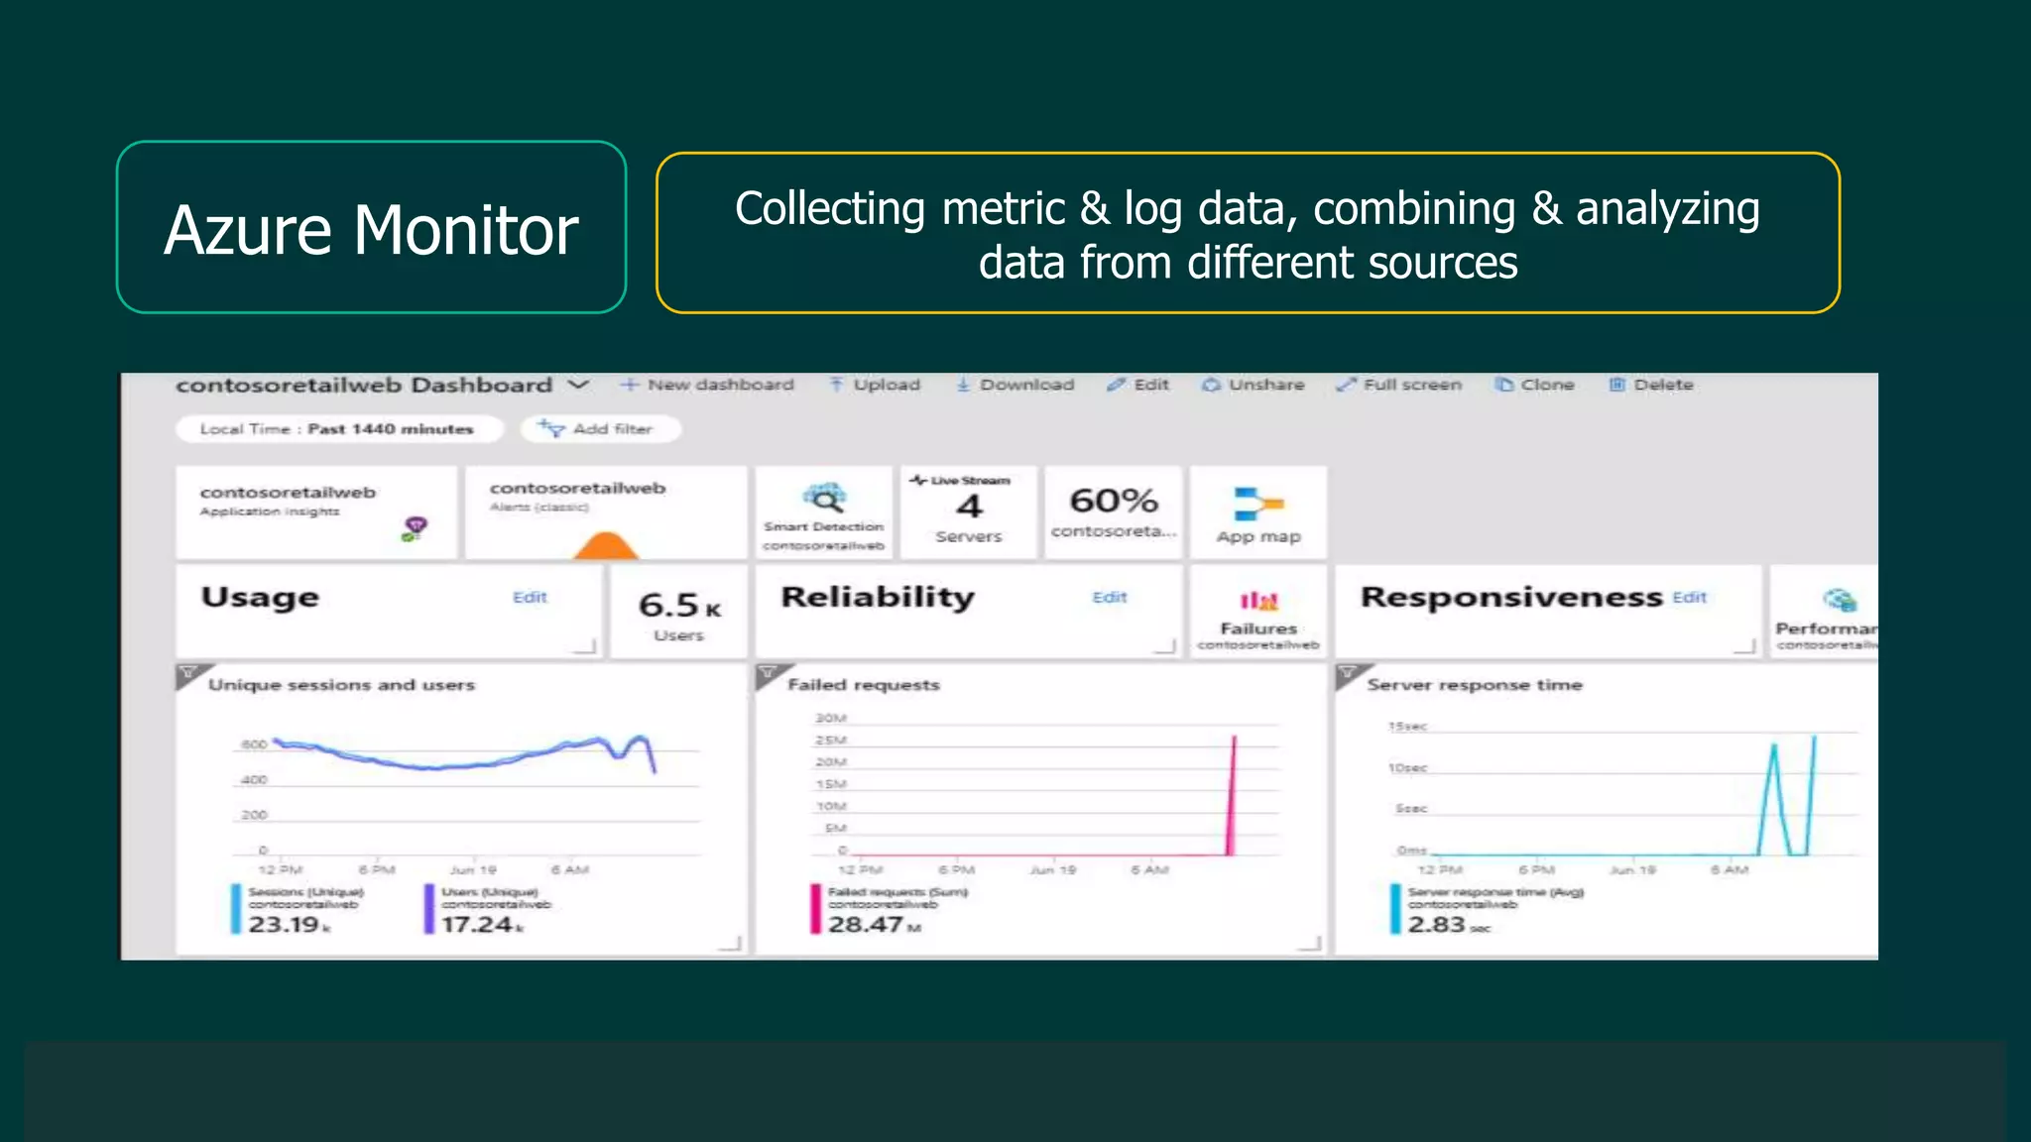
Task: Click the Delete trash icon
Action: pos(1617,385)
